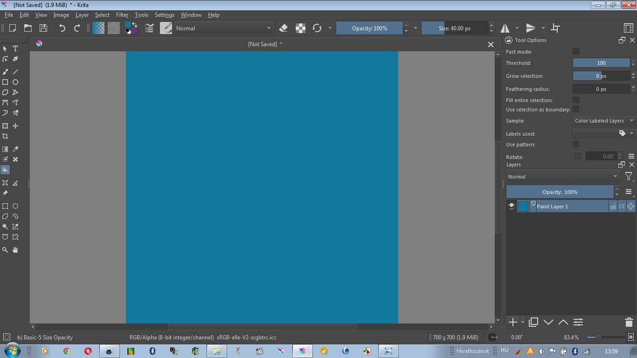637x358 pixels.
Task: Open the Labels used dropdown
Action: [604, 133]
